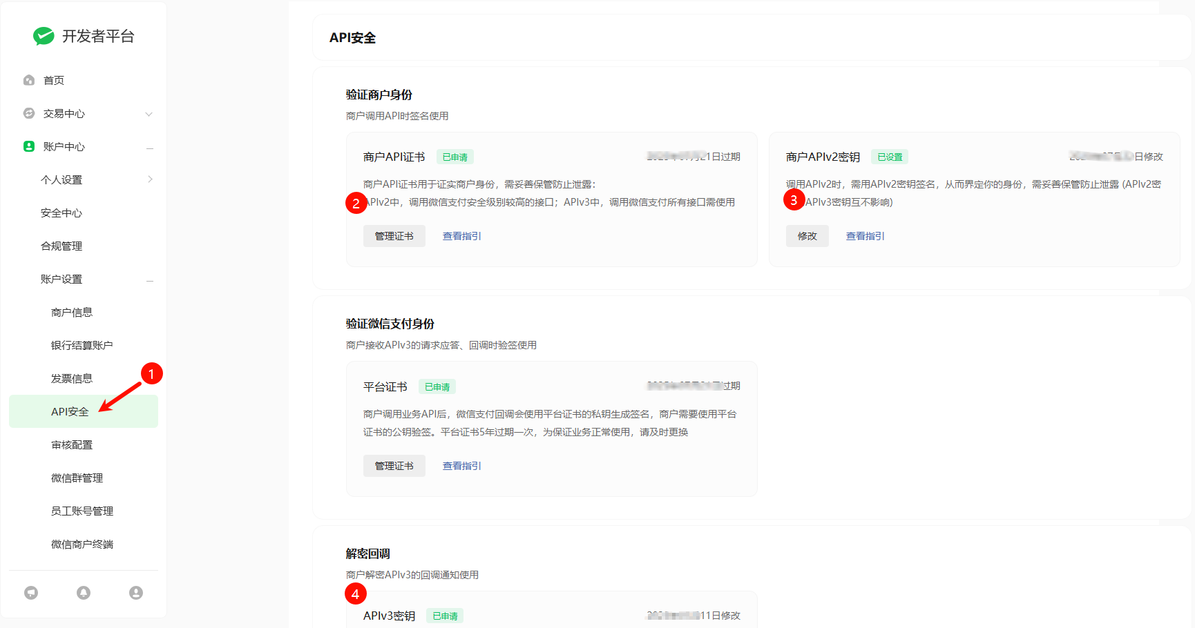Click 修改 button for 商户APIv2密钥
This screenshot has height=628, width=1195.
(807, 236)
